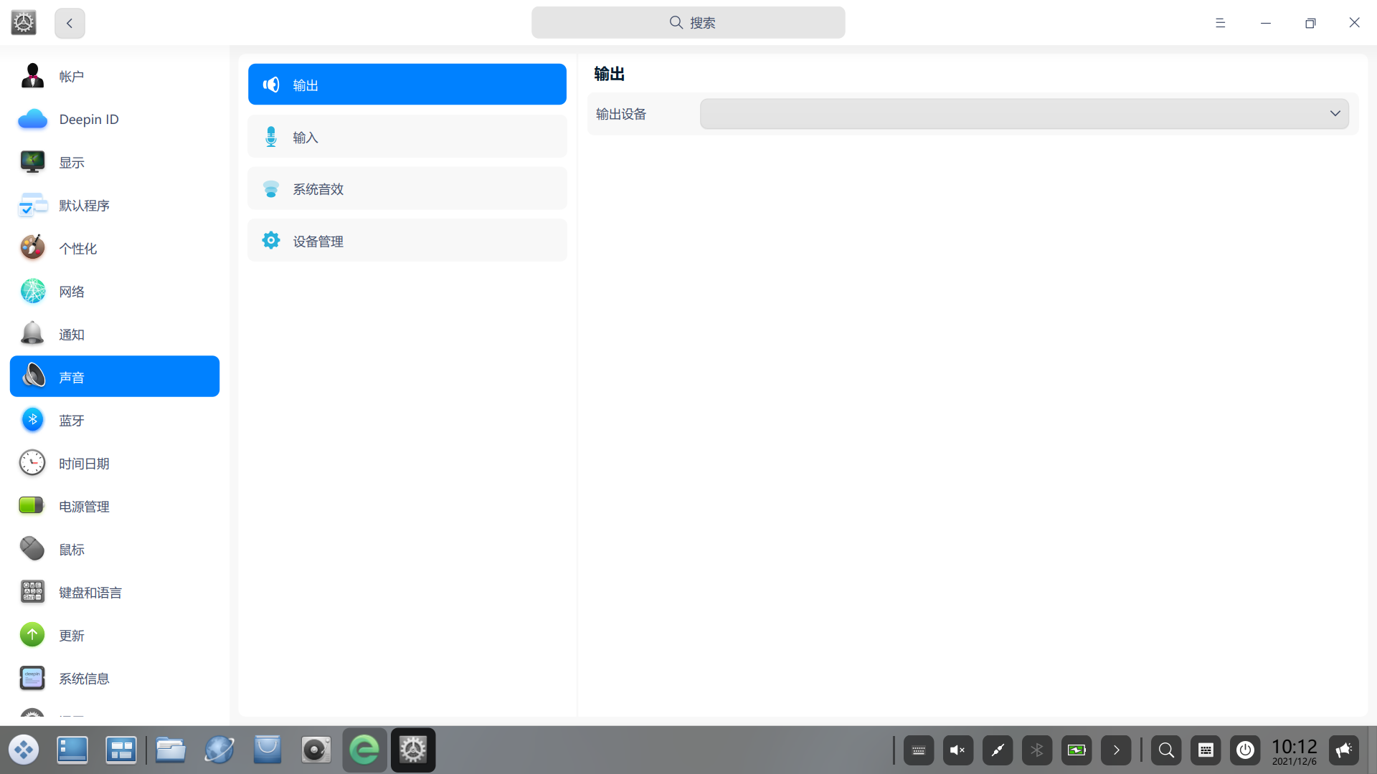Open 蓝牙 Bluetooth settings

pyautogui.click(x=71, y=421)
